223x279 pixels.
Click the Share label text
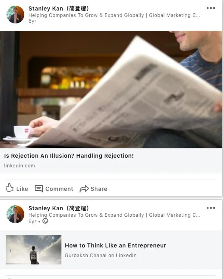pos(99,189)
